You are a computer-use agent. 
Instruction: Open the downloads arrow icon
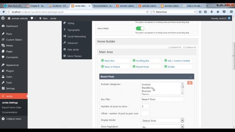[211, 12]
